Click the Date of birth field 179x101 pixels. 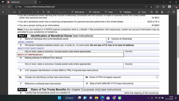[122, 86]
